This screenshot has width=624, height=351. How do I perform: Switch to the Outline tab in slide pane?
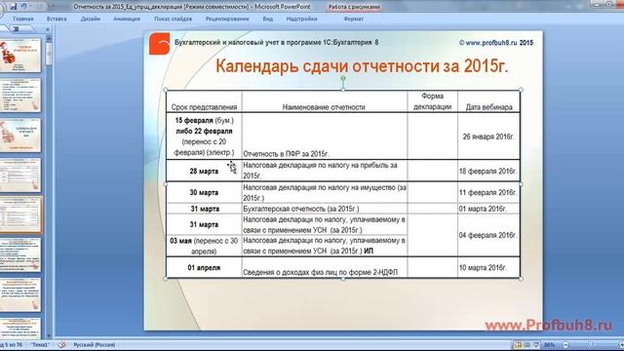[17, 29]
